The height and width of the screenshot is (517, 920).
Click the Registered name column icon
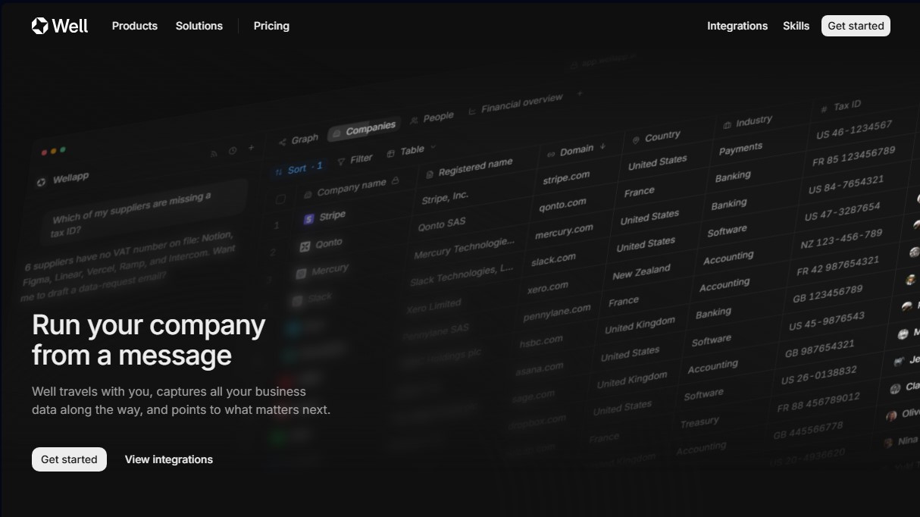[x=429, y=174]
